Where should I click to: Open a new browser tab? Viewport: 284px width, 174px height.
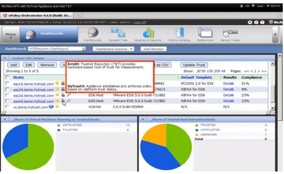coord(78,16)
